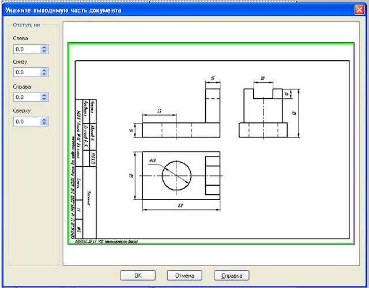Click the Отмена button
The image size is (369, 288).
[x=184, y=275]
